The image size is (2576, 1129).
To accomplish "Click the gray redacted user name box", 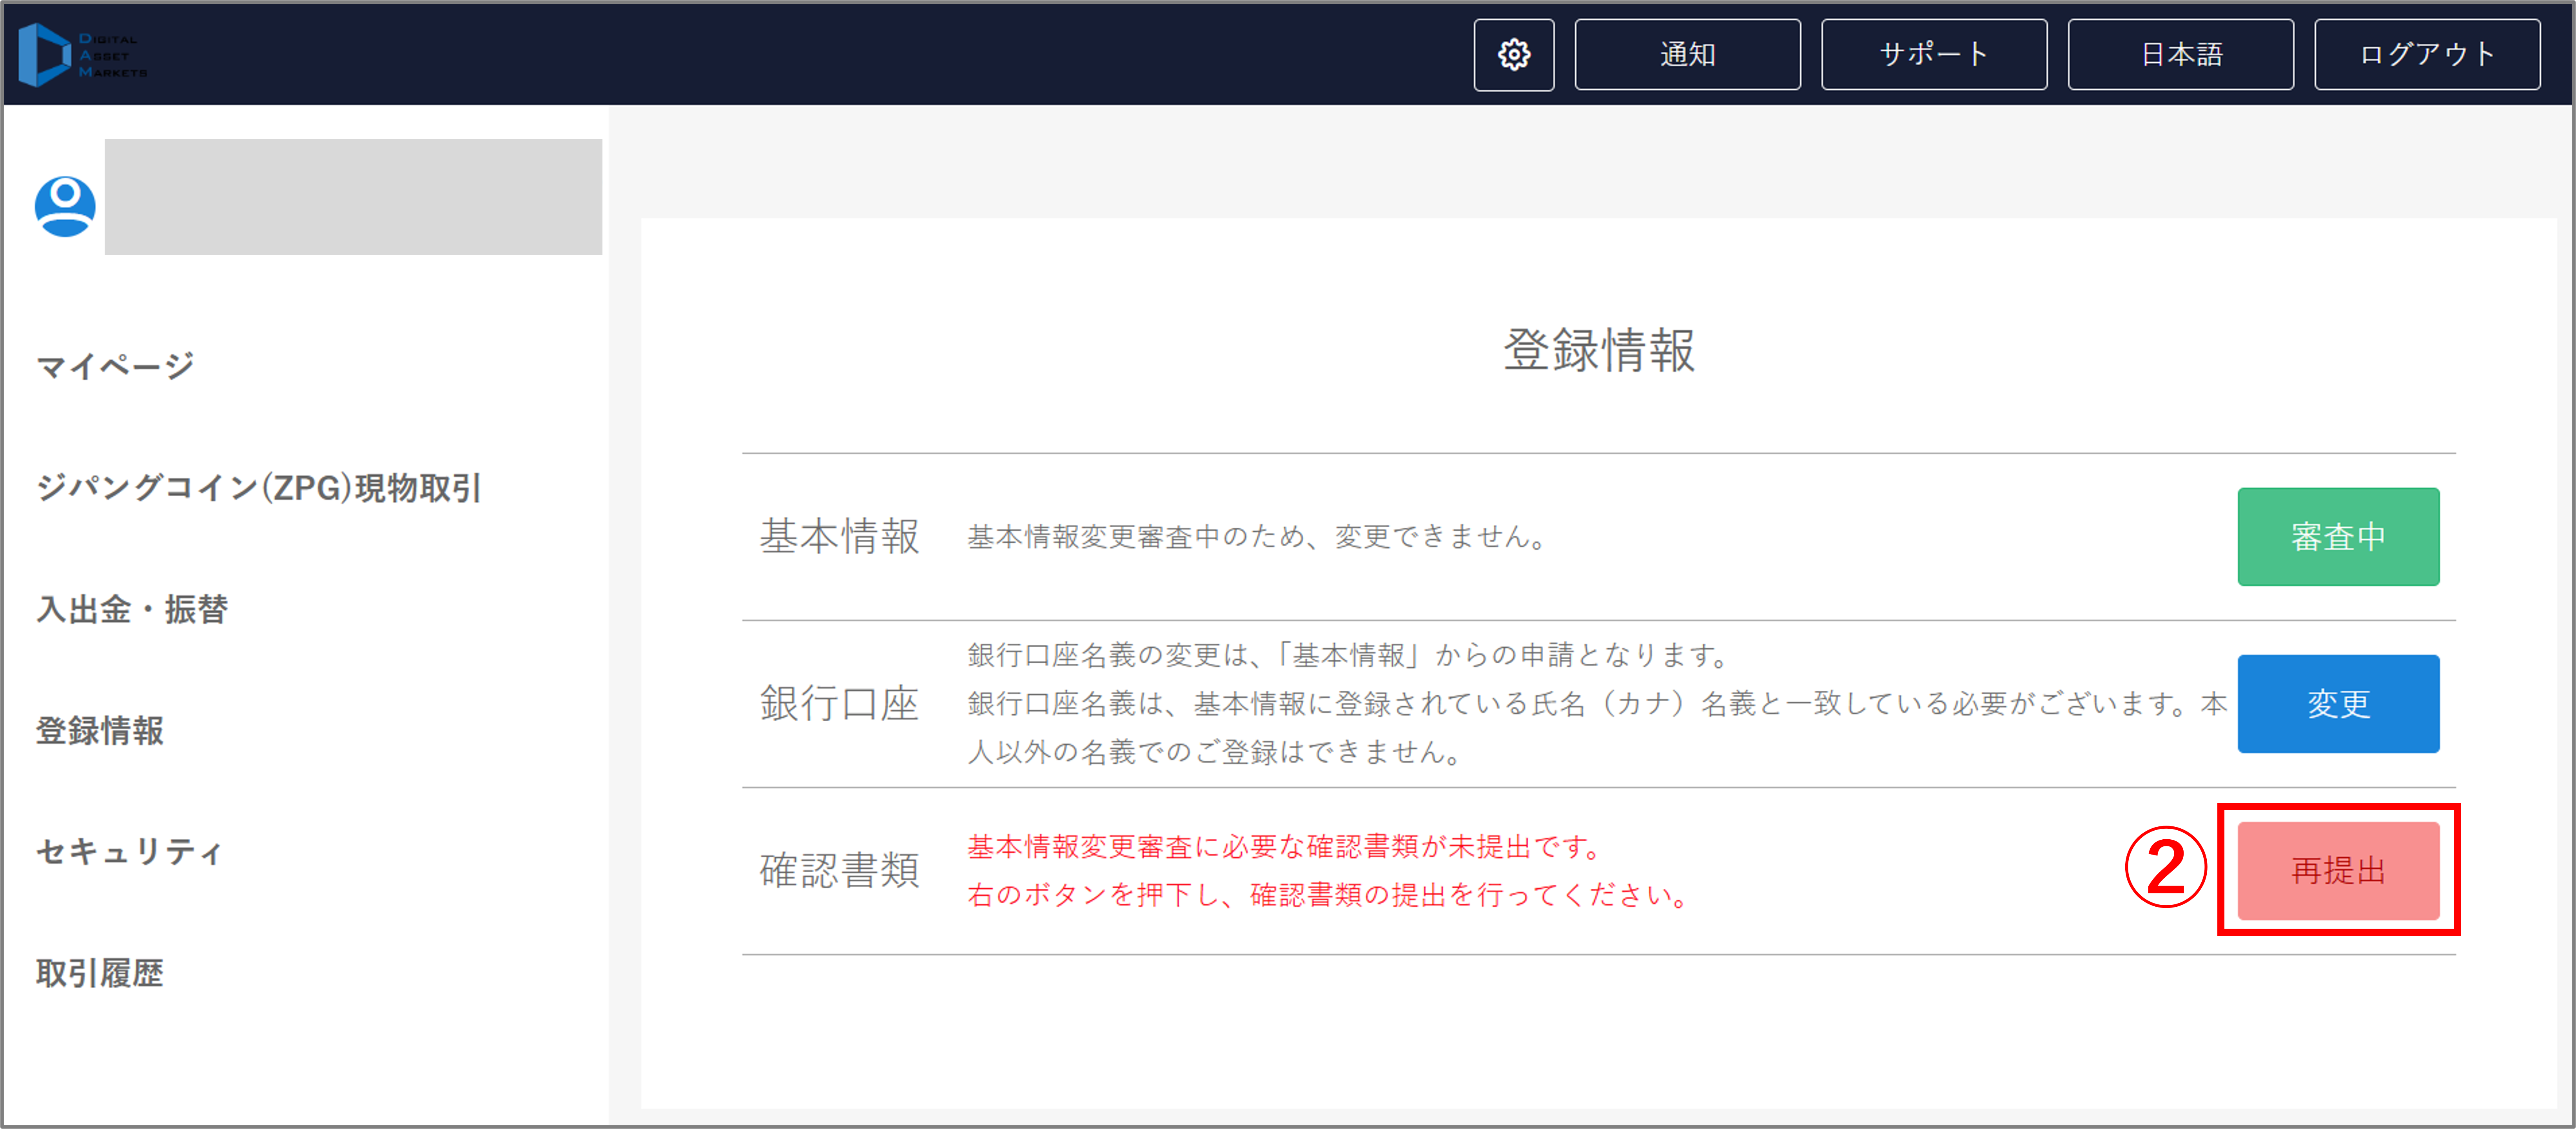I will (353, 197).
